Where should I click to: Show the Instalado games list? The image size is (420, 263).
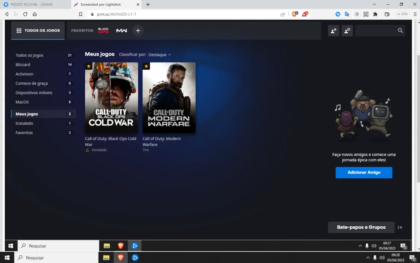[43, 123]
